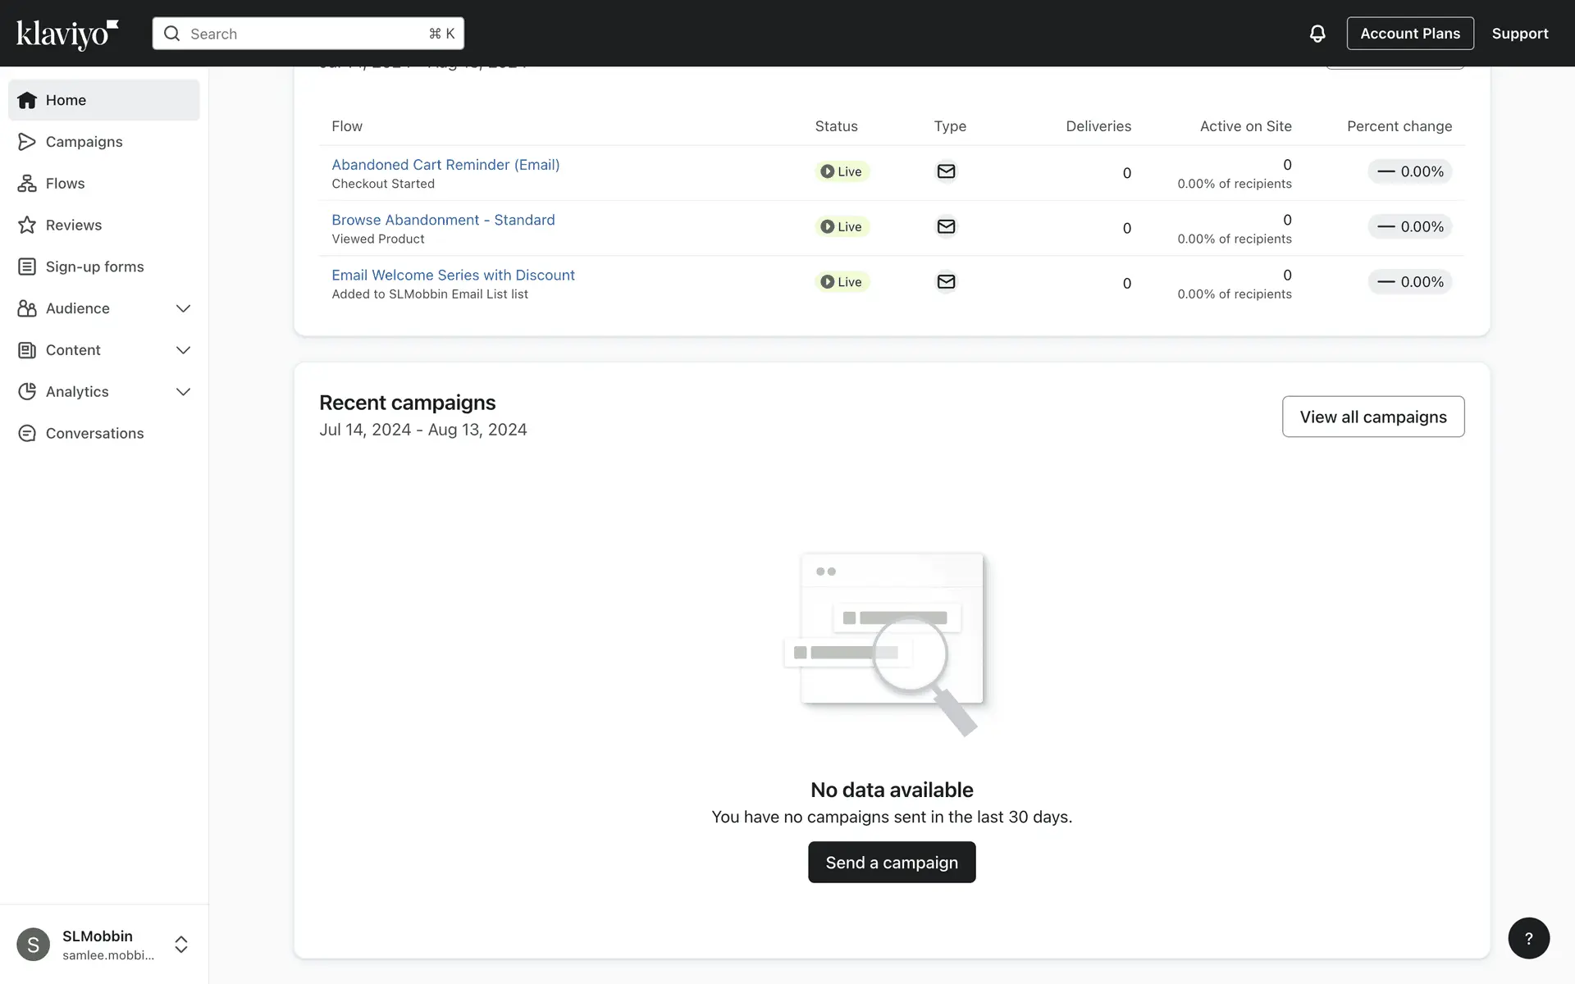Click the Flows sidebar icon
This screenshot has width=1575, height=984.
[x=27, y=184]
